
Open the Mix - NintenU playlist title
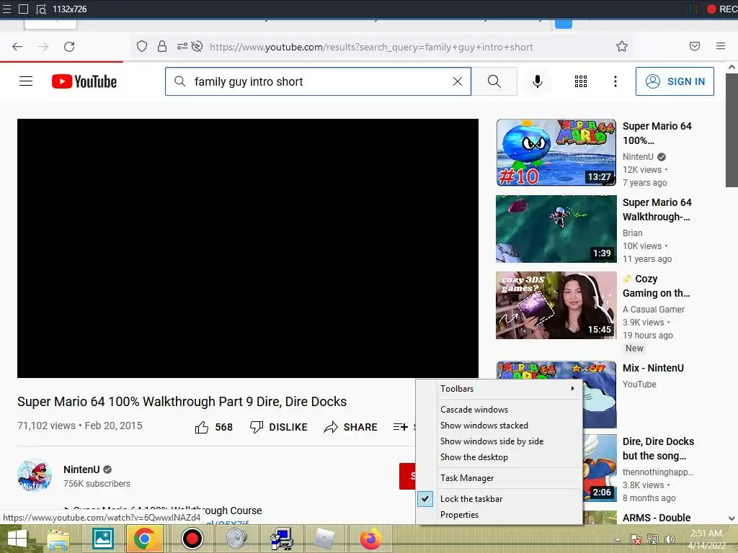click(653, 368)
